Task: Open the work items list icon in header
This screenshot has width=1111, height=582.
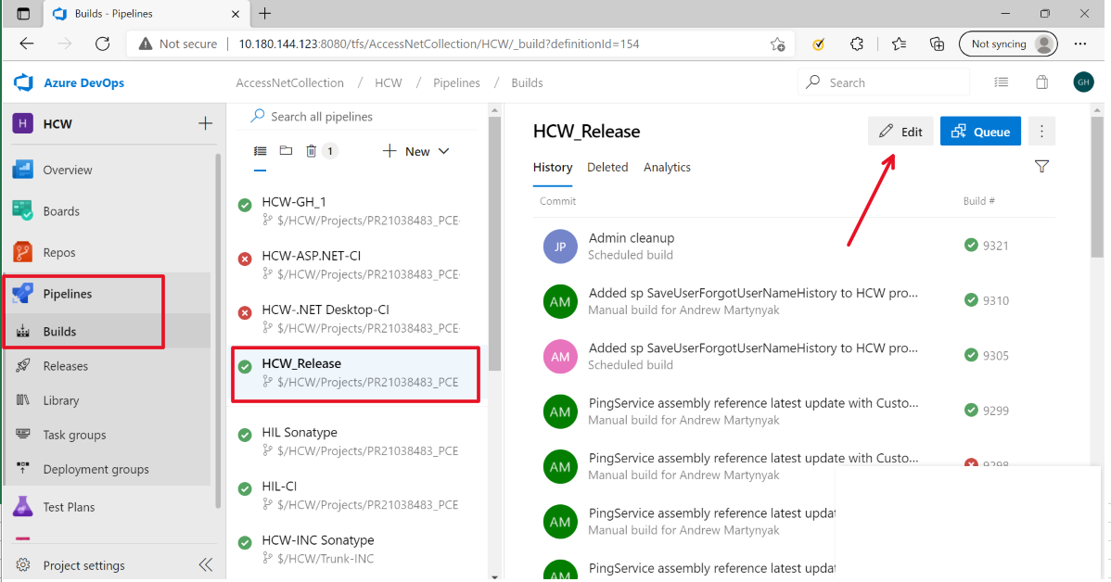Action: coord(1002,82)
